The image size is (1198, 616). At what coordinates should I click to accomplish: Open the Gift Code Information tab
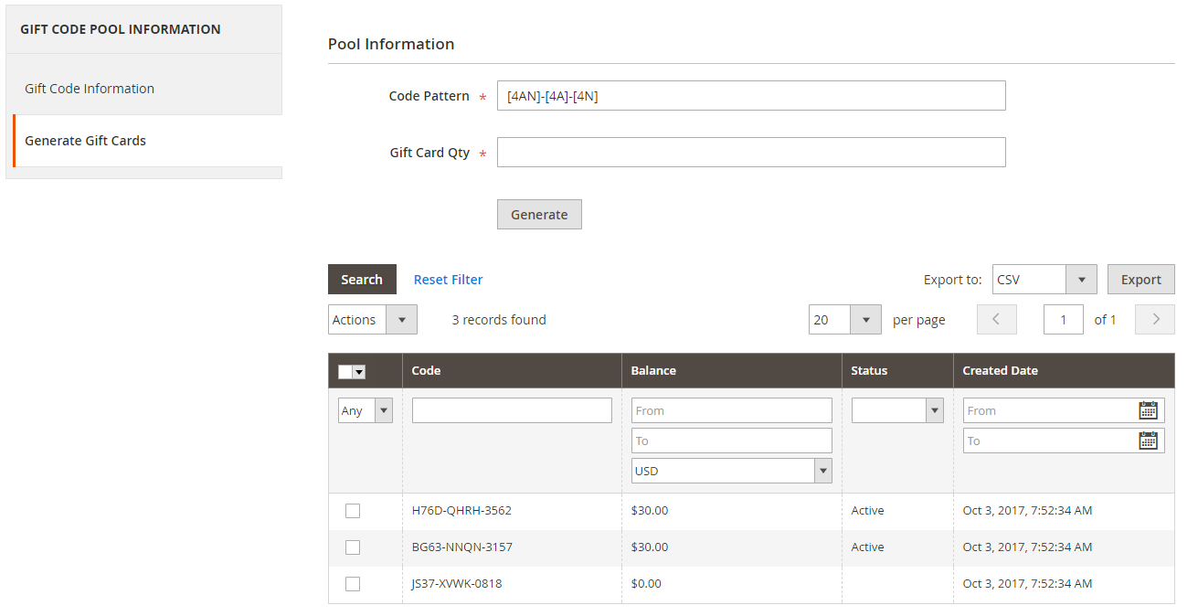(90, 89)
